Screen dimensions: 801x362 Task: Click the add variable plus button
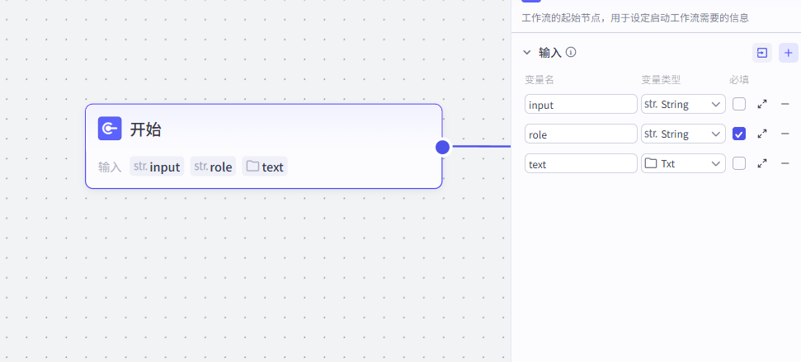click(788, 53)
